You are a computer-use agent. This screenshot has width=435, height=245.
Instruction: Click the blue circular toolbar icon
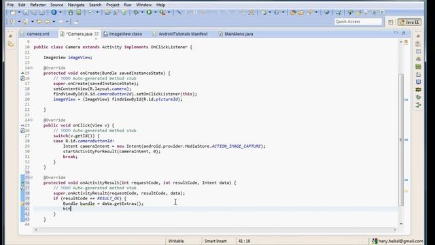tap(54, 12)
